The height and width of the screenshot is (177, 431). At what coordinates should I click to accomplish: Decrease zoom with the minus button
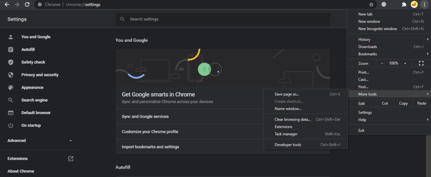pyautogui.click(x=382, y=63)
